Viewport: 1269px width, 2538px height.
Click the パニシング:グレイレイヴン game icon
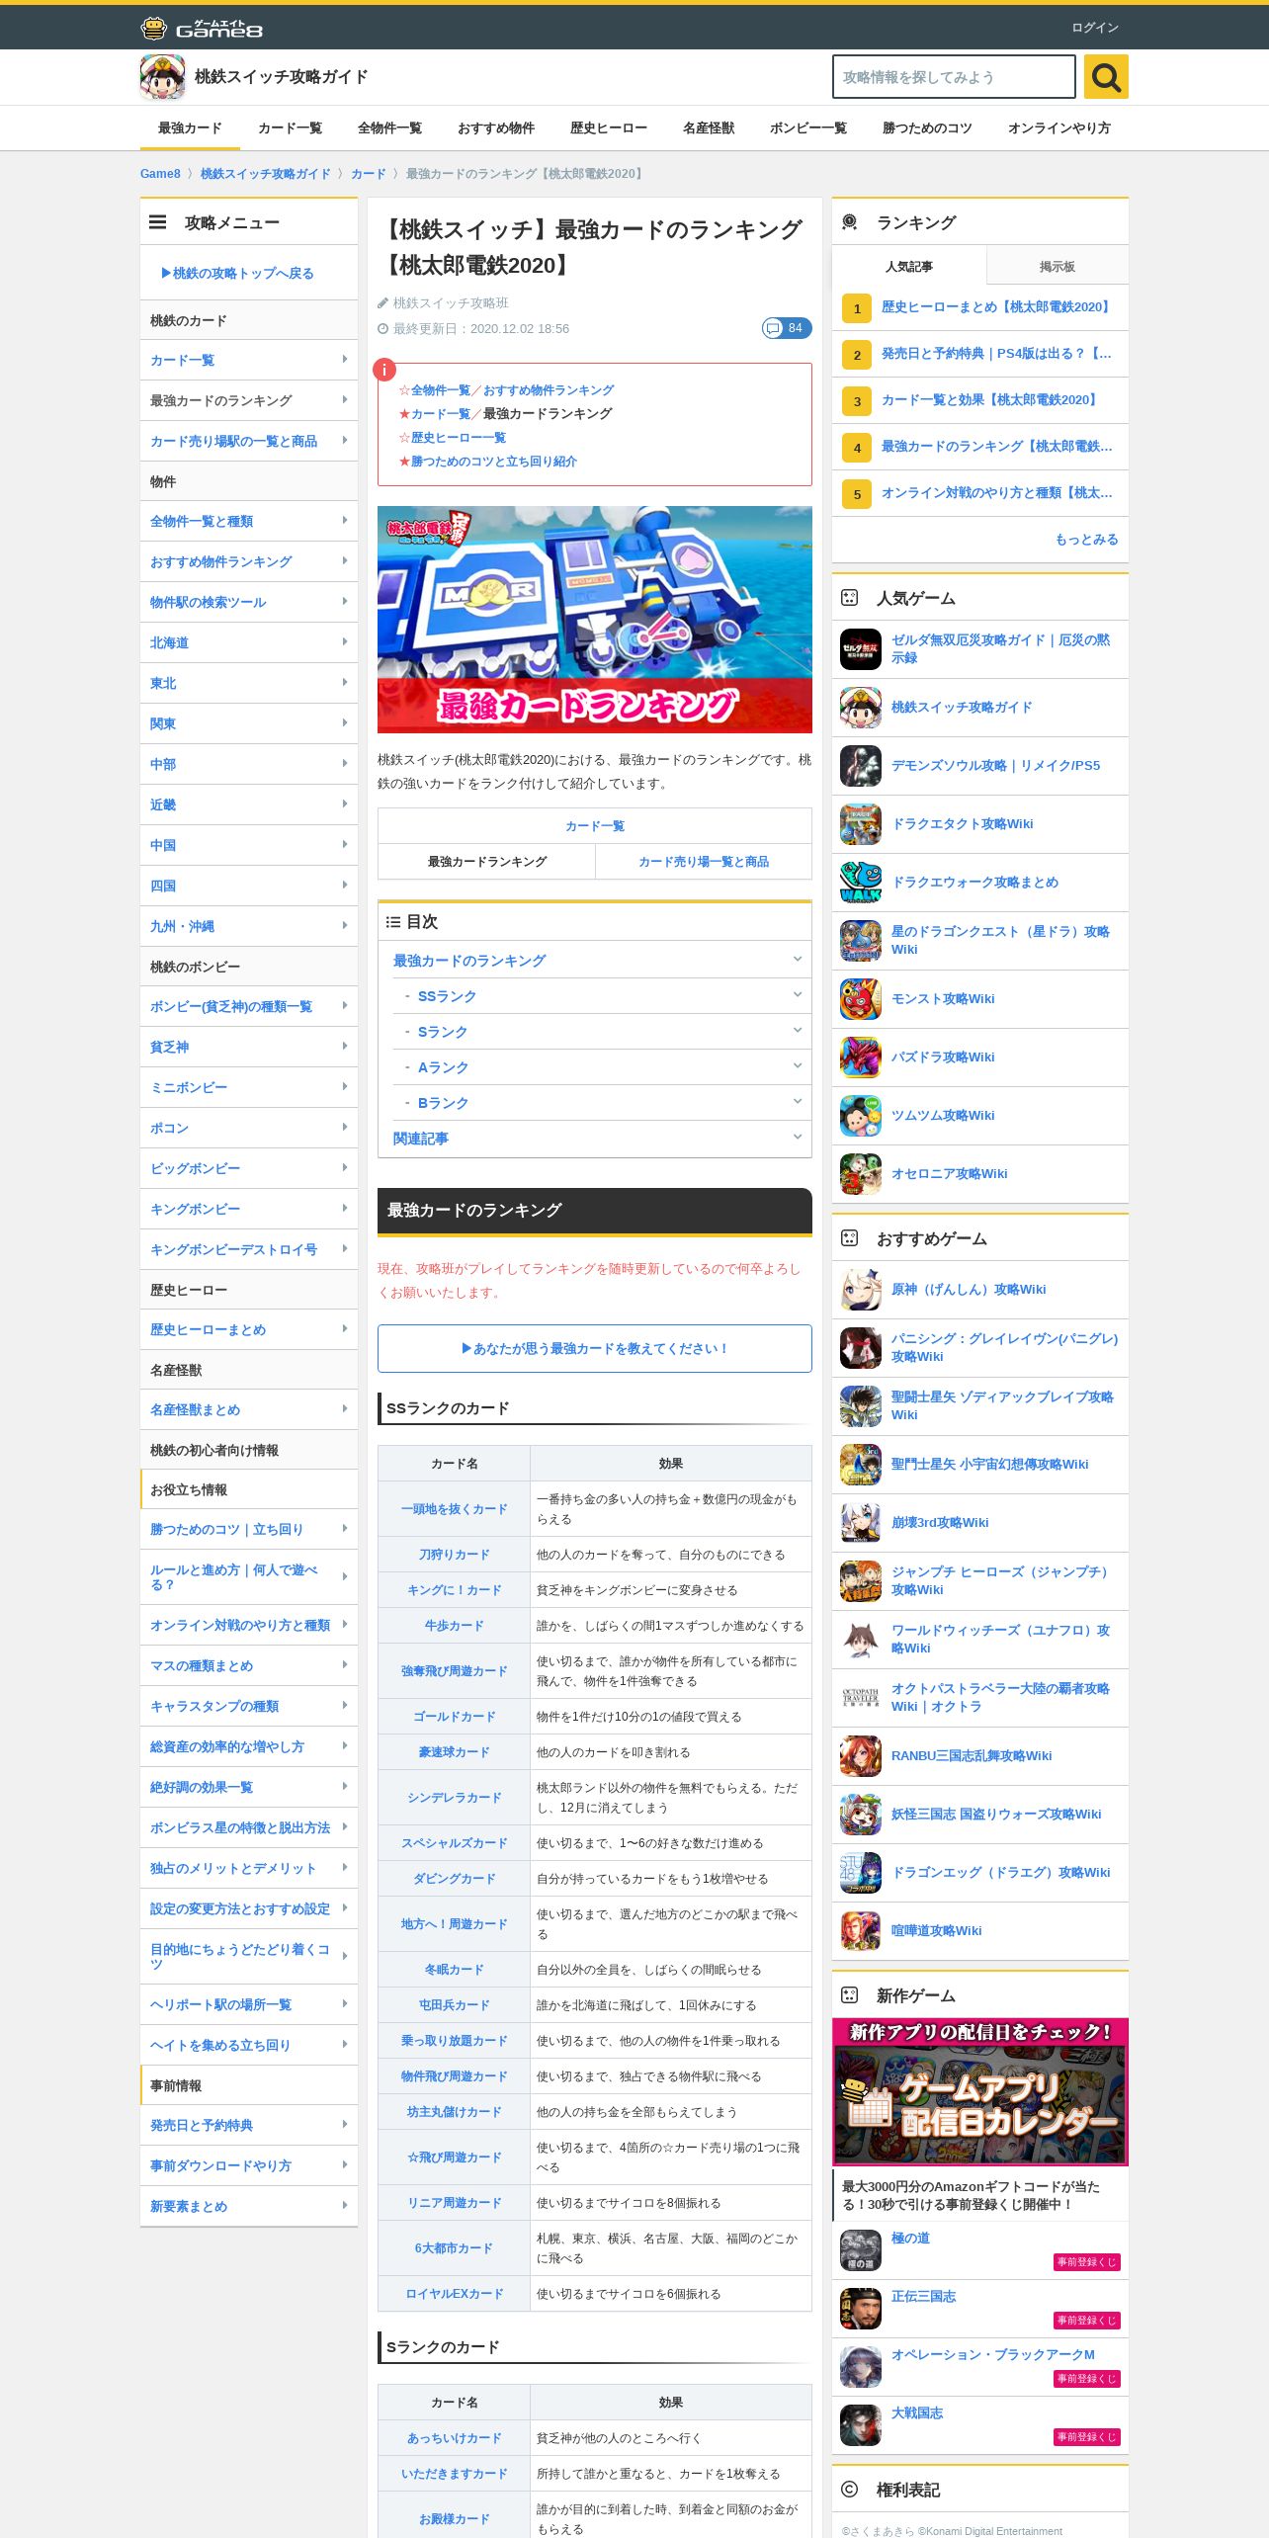[861, 1348]
